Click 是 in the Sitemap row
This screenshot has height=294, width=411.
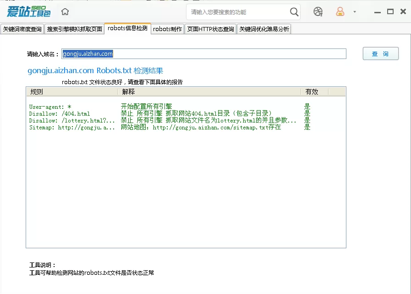[x=307, y=127]
